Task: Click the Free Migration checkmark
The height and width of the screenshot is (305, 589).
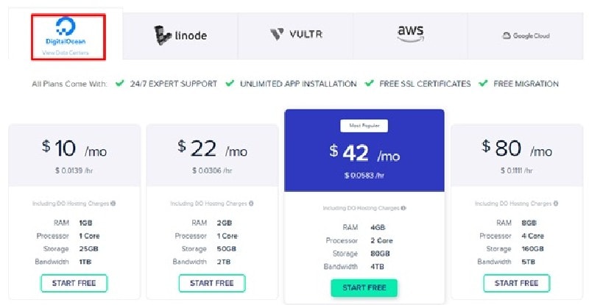Action: [x=483, y=83]
